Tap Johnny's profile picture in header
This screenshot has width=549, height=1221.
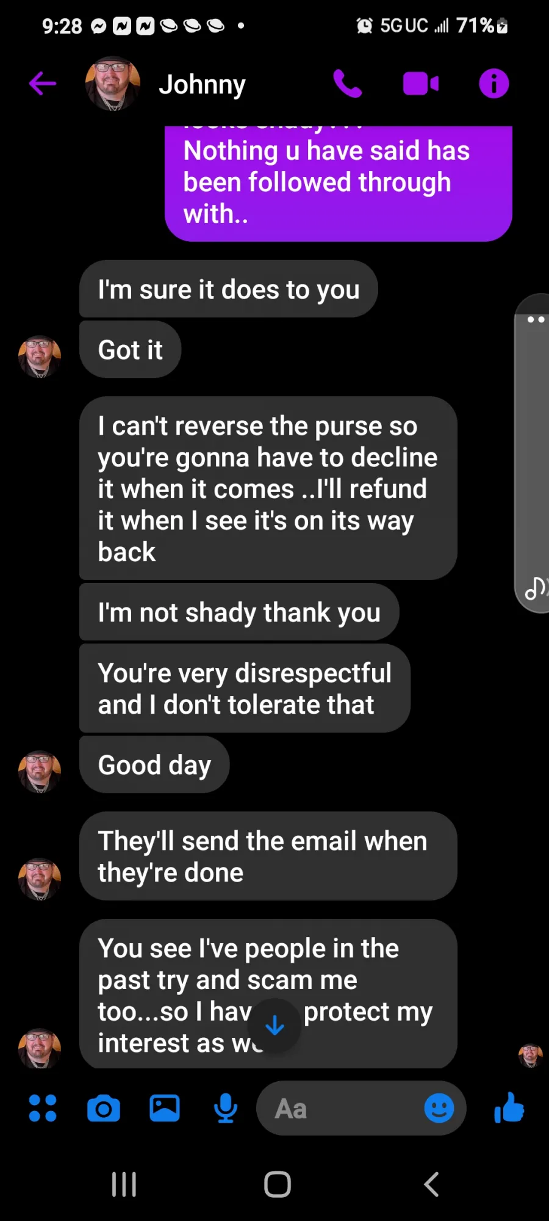click(x=113, y=84)
